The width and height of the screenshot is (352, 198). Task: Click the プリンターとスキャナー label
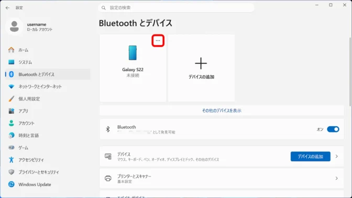pyautogui.click(x=134, y=176)
